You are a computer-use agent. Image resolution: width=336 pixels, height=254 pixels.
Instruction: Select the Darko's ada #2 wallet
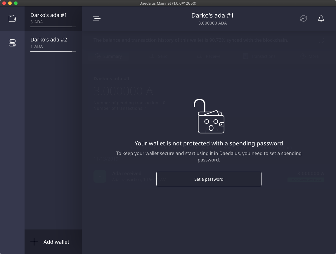[x=53, y=43]
